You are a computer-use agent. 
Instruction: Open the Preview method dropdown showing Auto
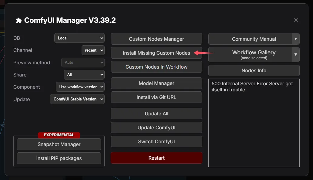[x=83, y=62]
